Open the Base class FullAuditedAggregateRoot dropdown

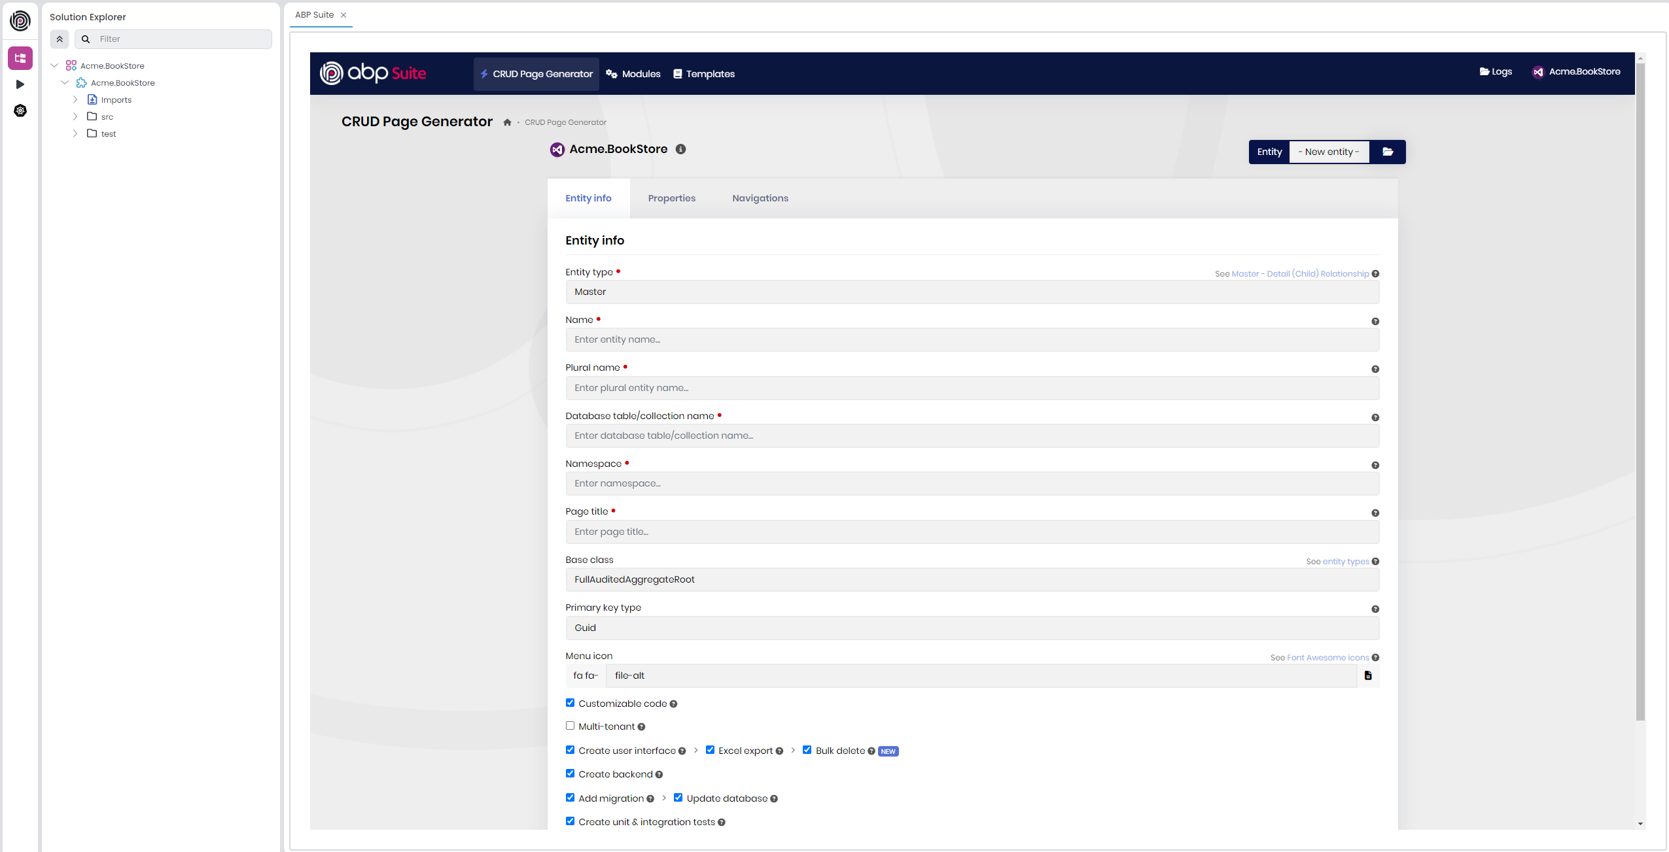point(972,579)
